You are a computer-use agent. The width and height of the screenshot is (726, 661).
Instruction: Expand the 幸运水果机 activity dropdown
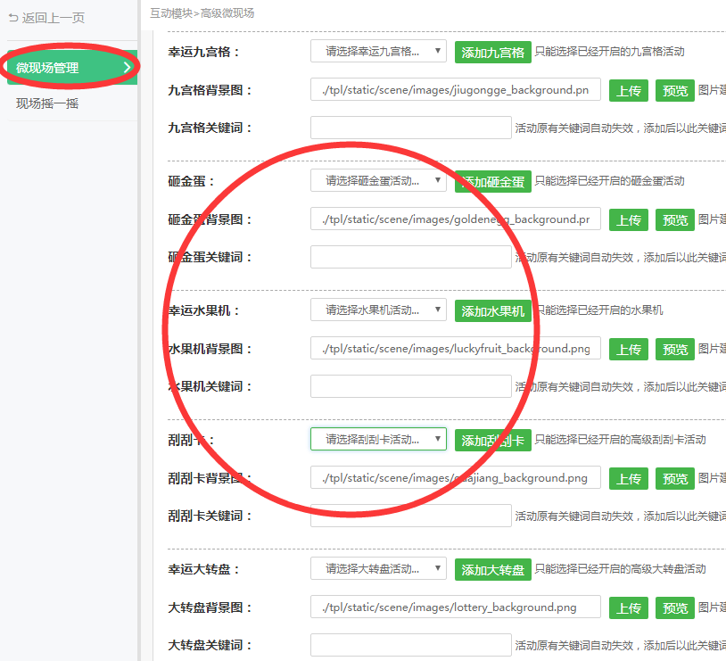(x=378, y=310)
